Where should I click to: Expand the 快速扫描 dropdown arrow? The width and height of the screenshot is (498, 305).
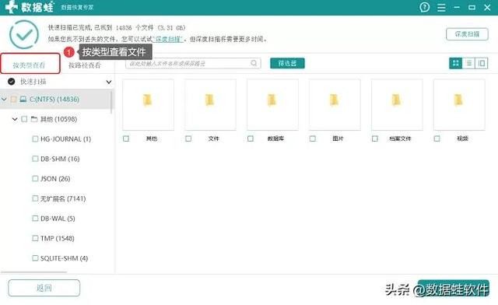pos(109,82)
